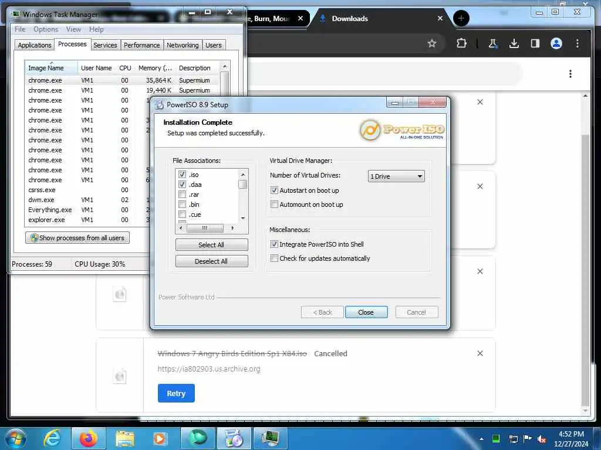Click the Downloads page vertical scrollbar thumb
Screen dimensions: 601x450
click(585, 270)
